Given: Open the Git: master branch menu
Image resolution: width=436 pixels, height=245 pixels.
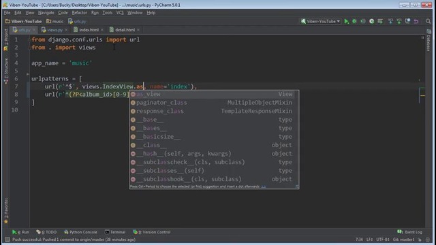Looking at the screenshot, I should point(403,240).
